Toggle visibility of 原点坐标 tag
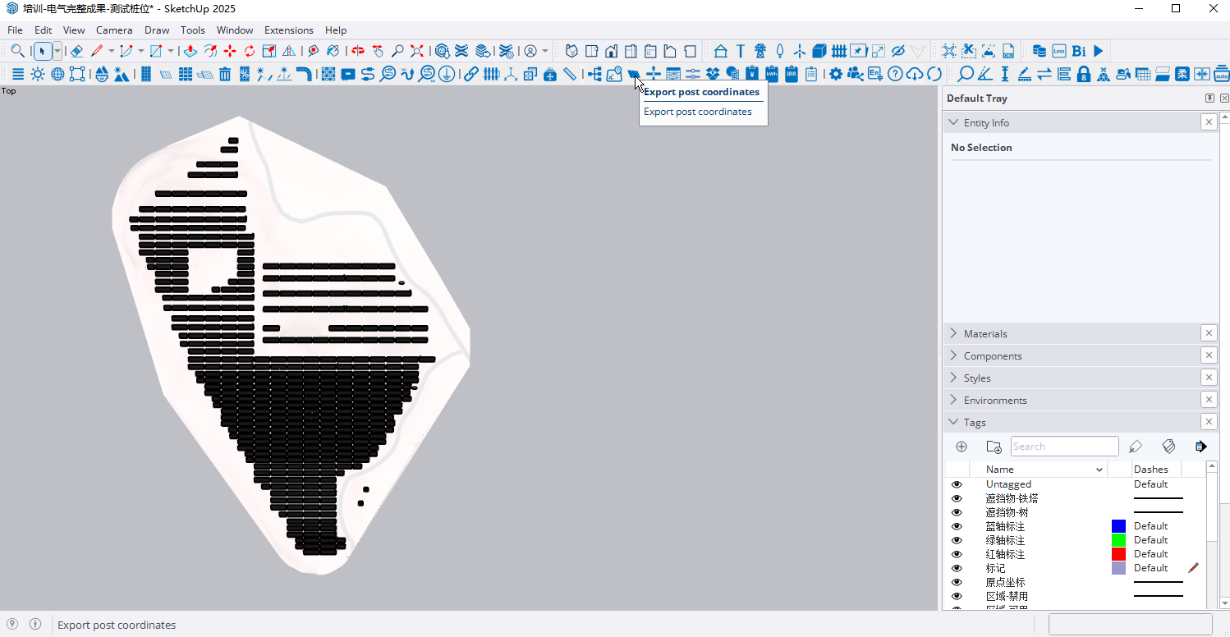This screenshot has height=637, width=1230. point(957,582)
